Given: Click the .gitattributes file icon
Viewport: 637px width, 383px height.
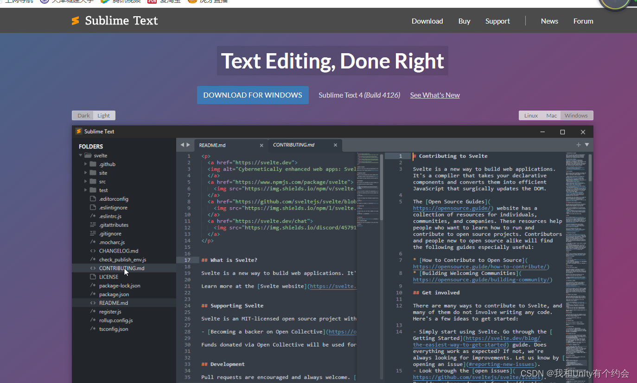Looking at the screenshot, I should click(x=93, y=225).
